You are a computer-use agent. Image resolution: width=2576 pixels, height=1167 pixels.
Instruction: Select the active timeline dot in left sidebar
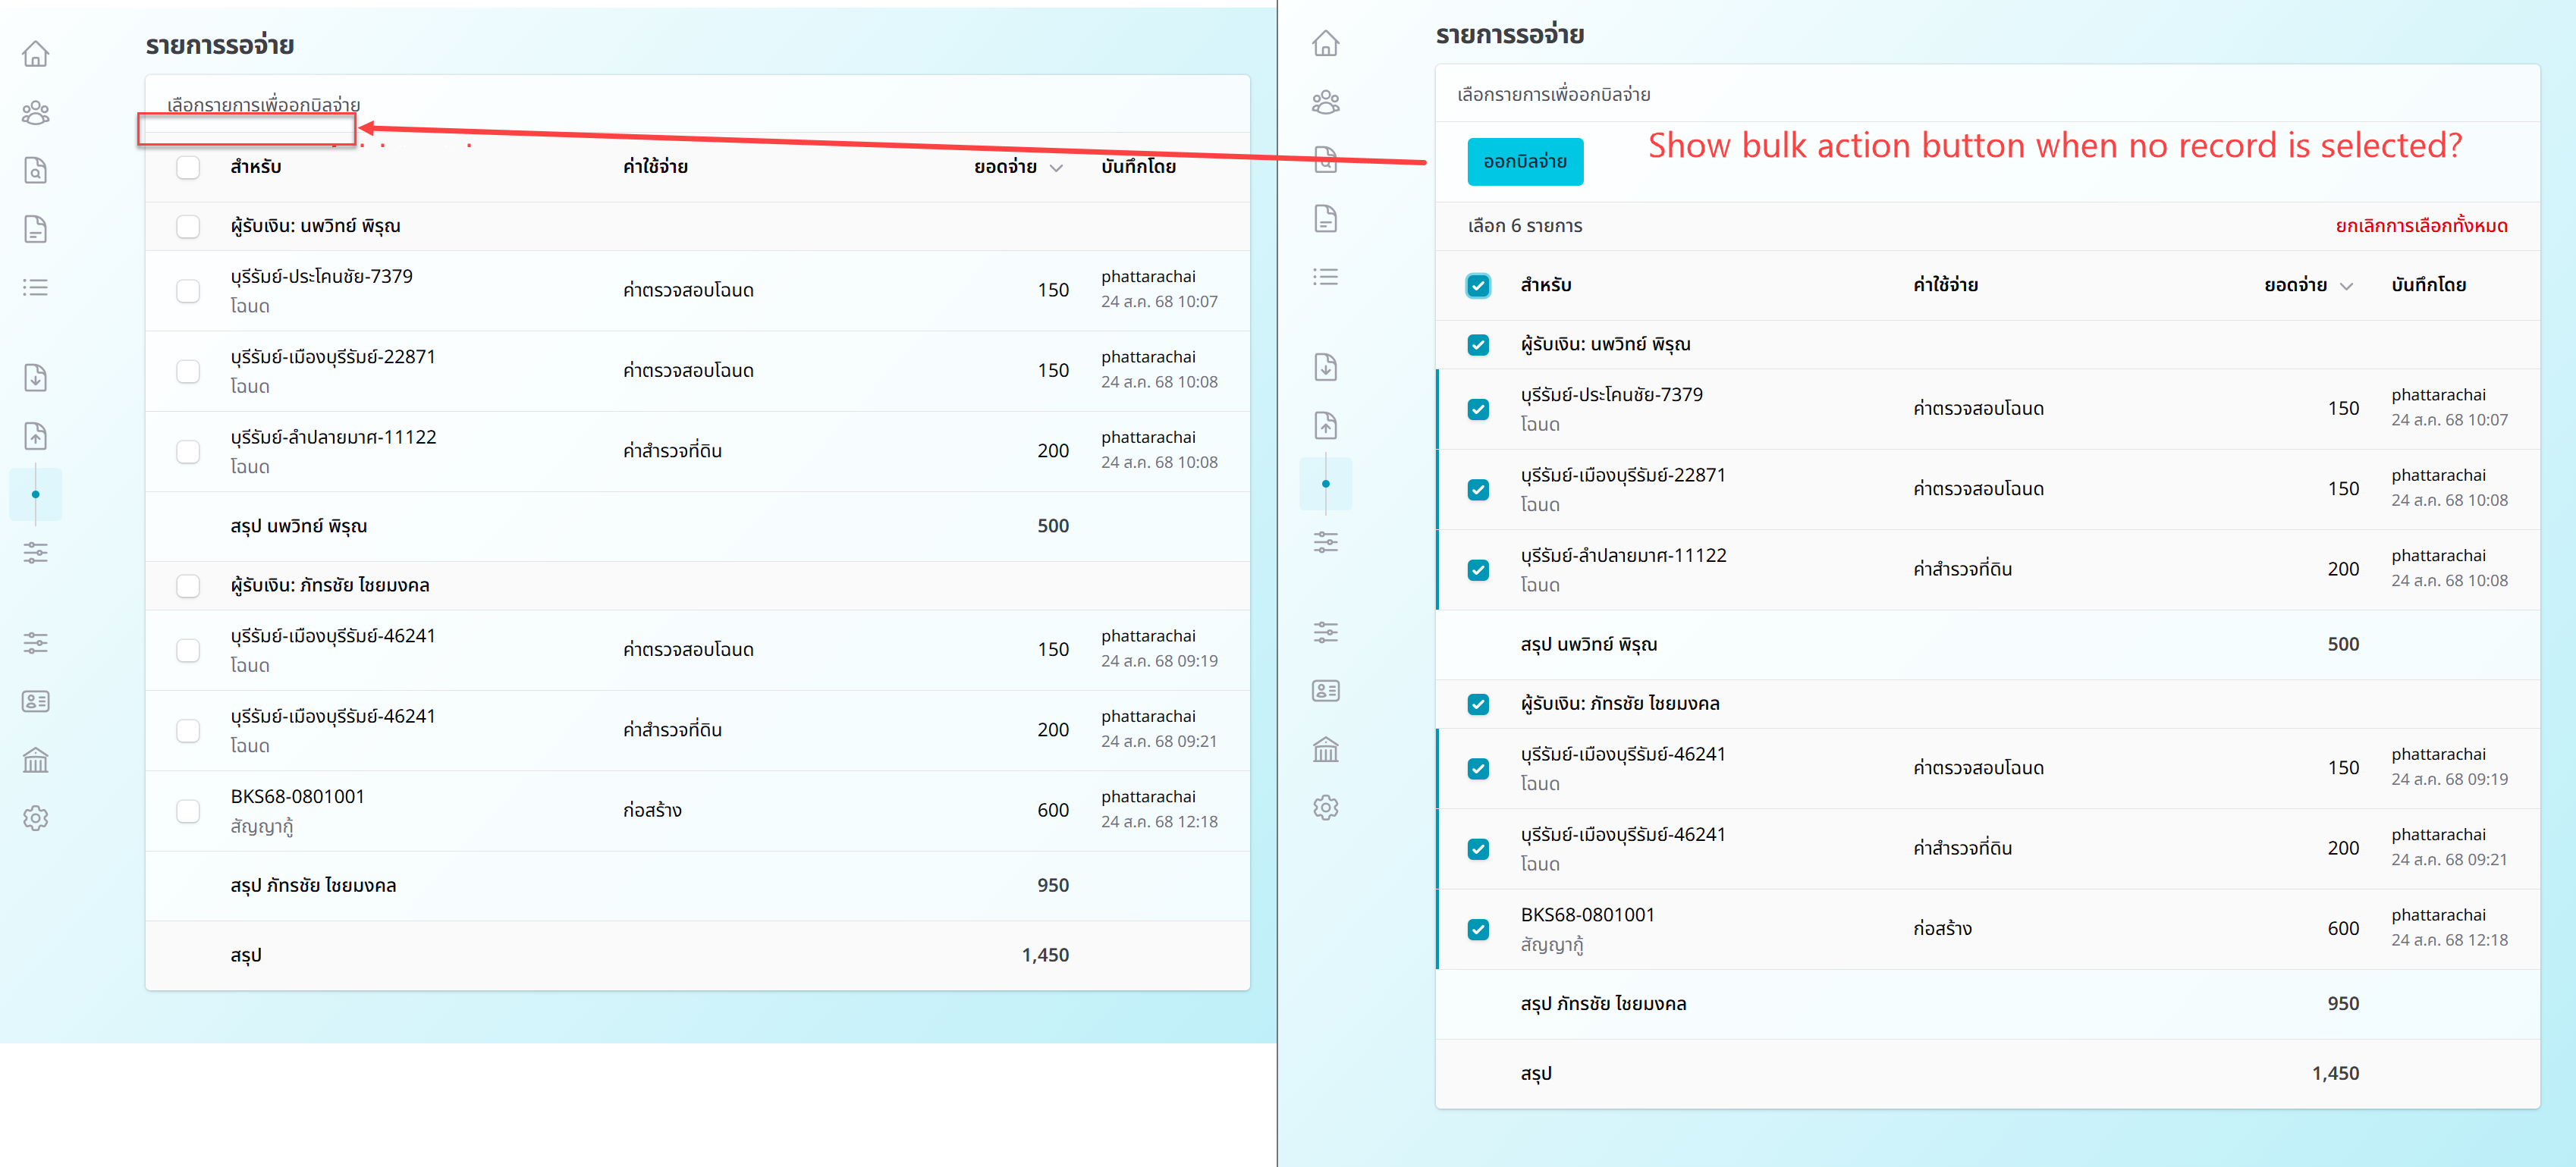pos(36,495)
